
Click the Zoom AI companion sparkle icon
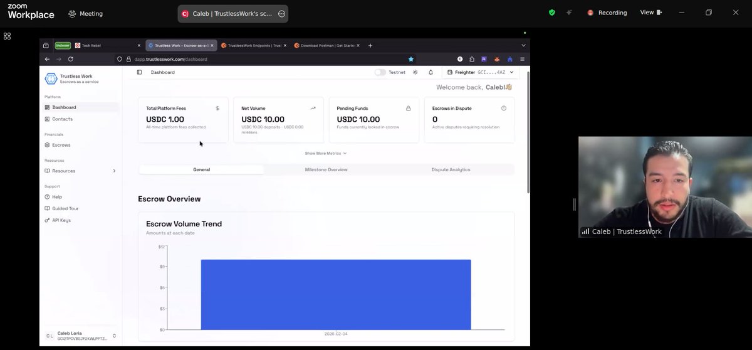pos(569,13)
